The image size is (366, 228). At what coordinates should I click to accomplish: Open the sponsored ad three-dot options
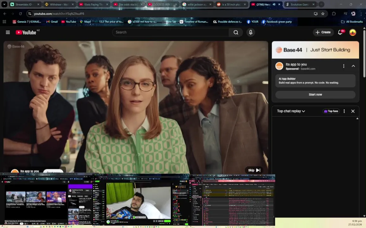[344, 66]
